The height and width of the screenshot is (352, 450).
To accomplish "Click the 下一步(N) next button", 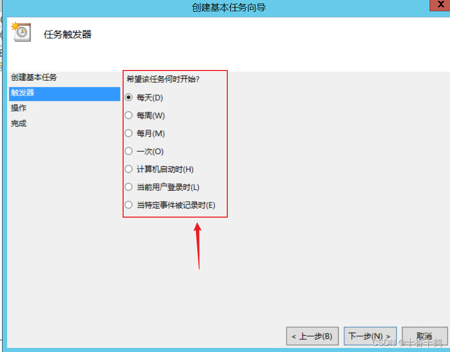I will pos(370,336).
